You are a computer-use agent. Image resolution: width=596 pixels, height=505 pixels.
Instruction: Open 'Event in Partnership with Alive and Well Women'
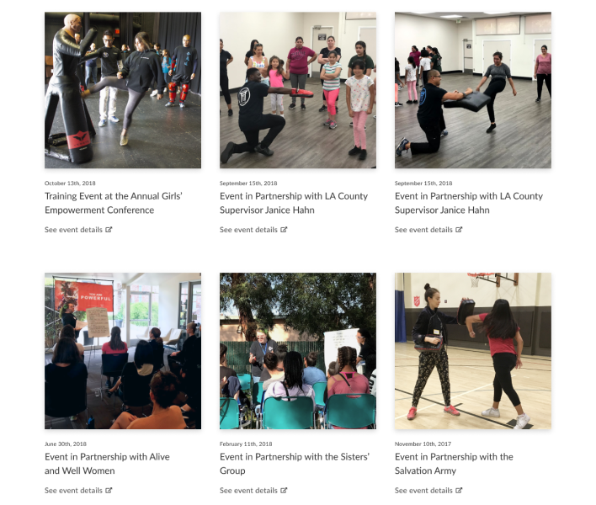click(x=107, y=464)
